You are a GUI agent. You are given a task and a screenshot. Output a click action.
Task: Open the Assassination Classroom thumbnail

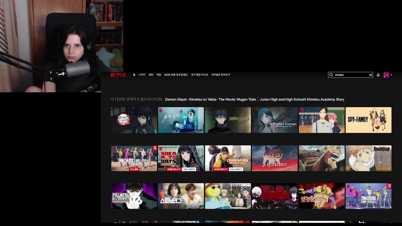[x=228, y=196]
